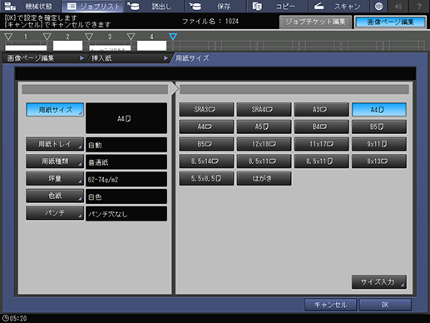Screen dimensions: 430x323
Task: Click the clock icon showing 05:20
Action: coord(5,318)
